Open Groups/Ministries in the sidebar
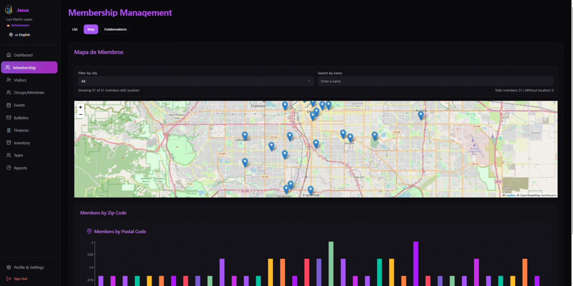 click(29, 92)
